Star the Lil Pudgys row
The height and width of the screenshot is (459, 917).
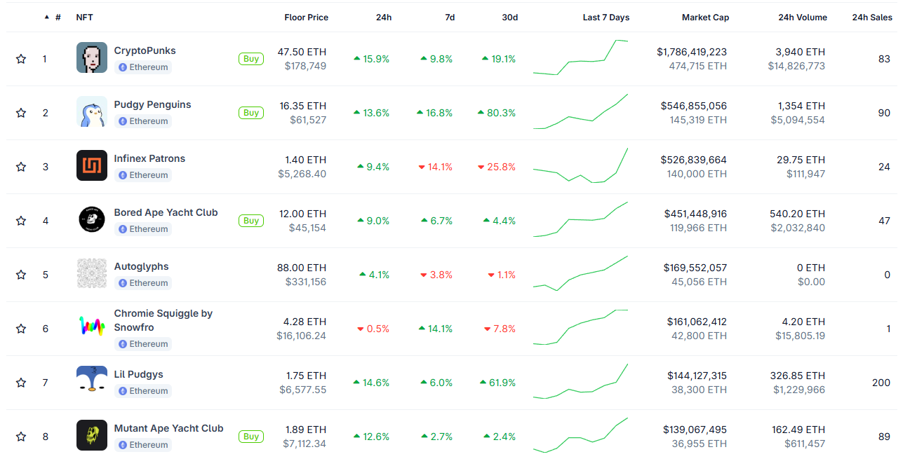pyautogui.click(x=21, y=383)
